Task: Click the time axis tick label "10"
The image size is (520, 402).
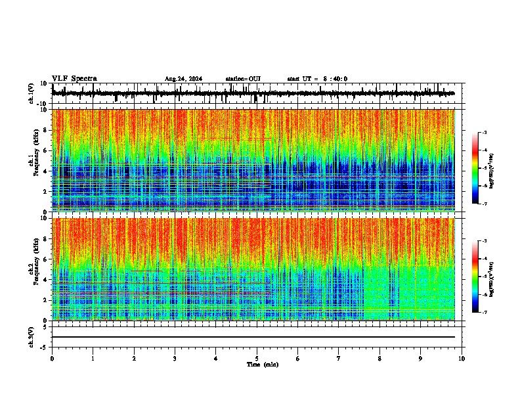Action: click(x=462, y=359)
